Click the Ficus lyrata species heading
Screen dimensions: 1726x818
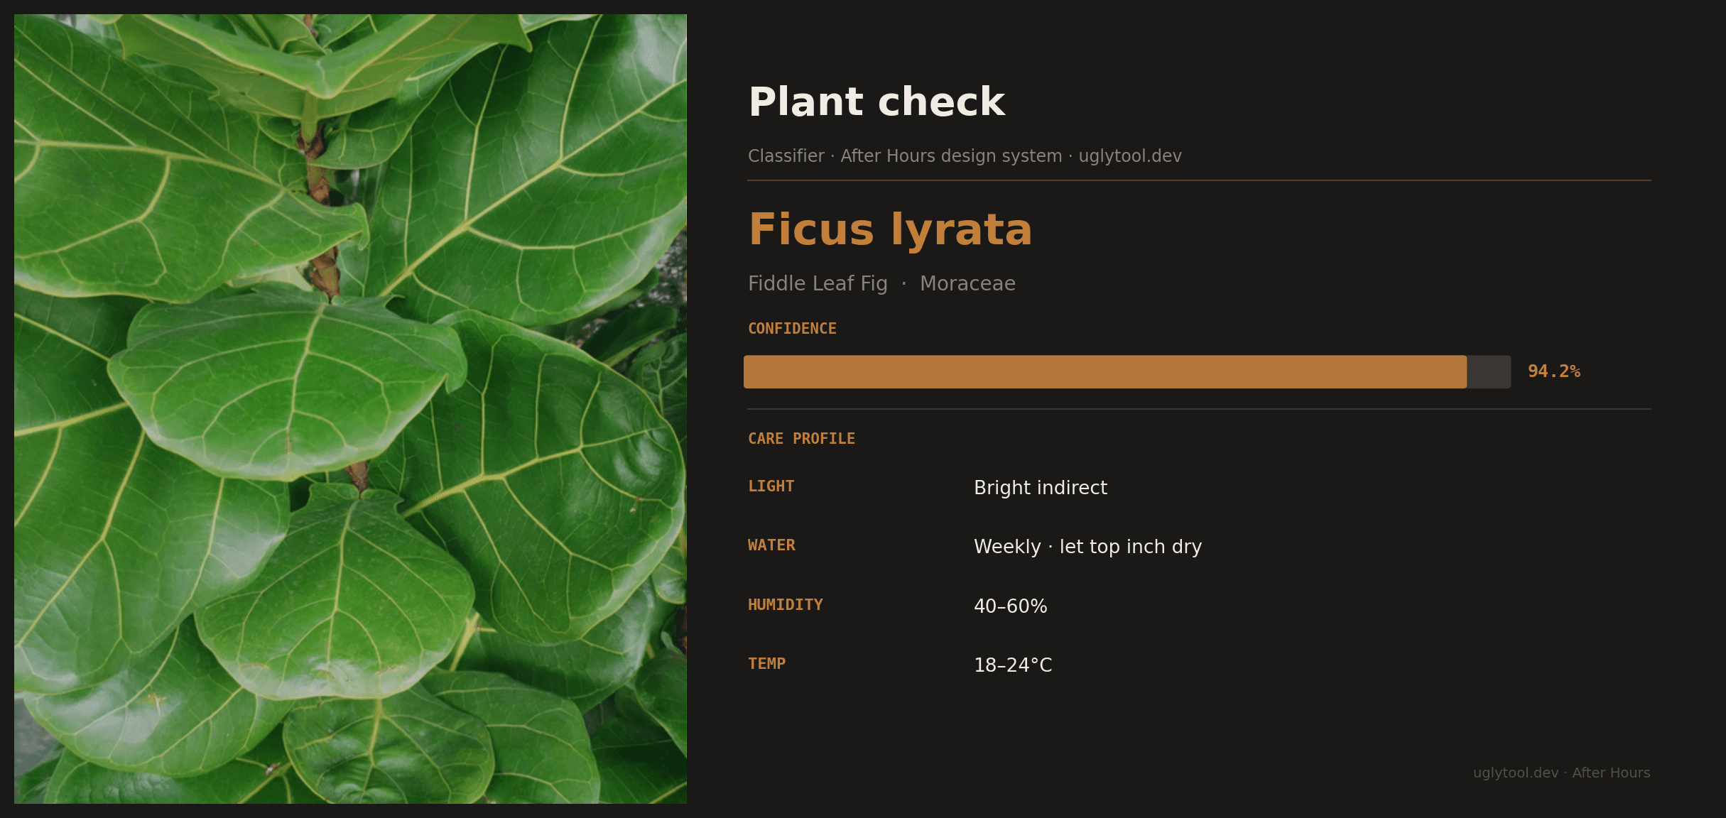click(889, 229)
